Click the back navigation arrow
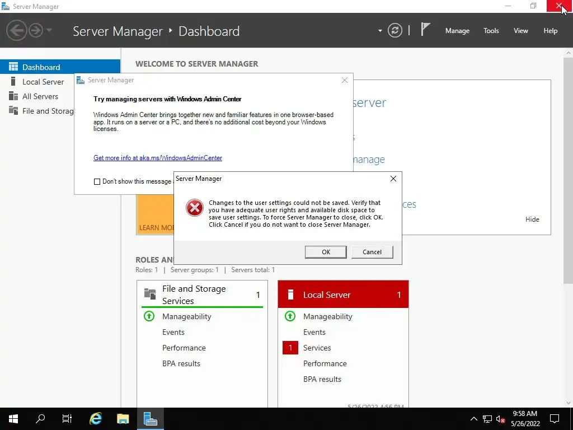 [x=16, y=30]
